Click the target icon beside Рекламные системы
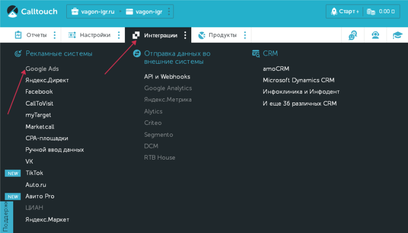This screenshot has width=408, height=233. coord(18,54)
